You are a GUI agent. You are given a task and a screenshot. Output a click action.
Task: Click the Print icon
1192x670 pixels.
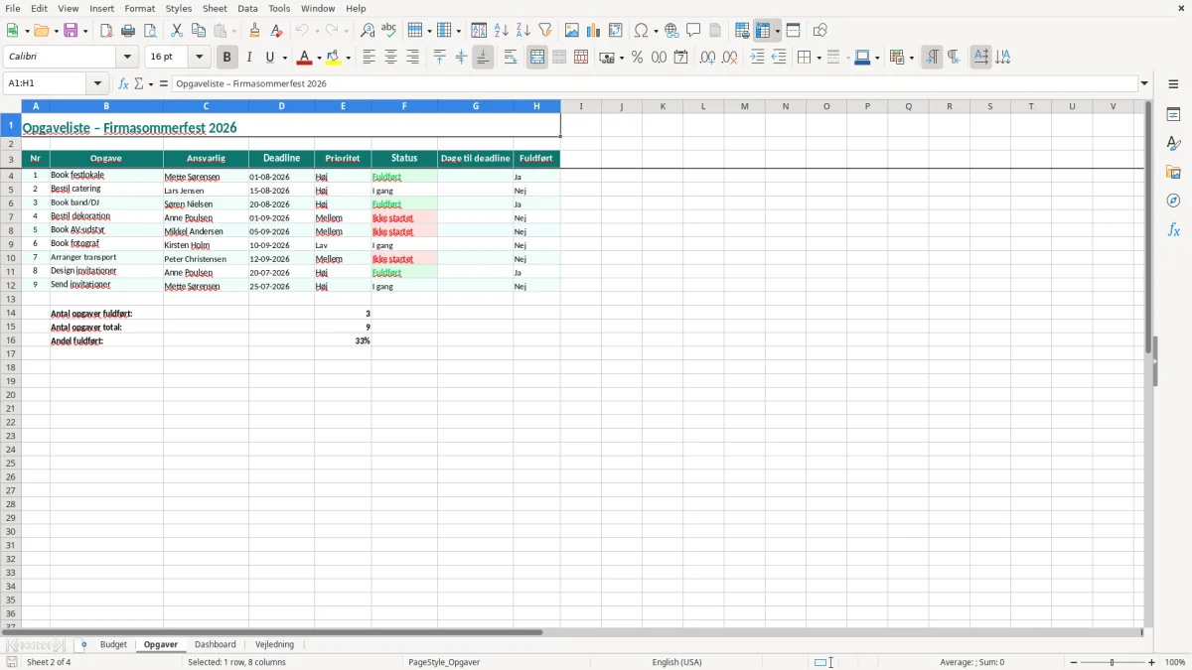128,31
